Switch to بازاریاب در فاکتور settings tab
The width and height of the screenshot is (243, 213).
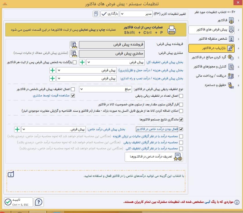coord(212,48)
